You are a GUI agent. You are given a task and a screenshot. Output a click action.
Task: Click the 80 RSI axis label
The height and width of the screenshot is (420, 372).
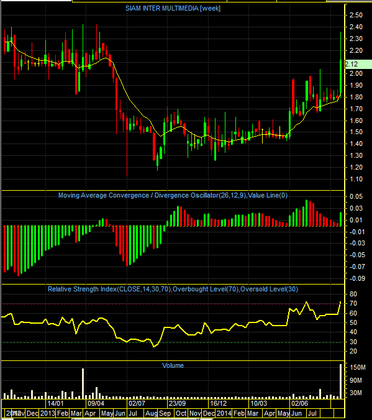click(x=353, y=294)
